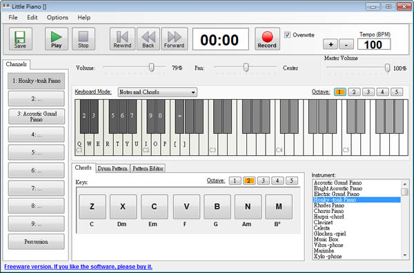
Task: Set keyboard octave to 1
Action: [x=339, y=92]
